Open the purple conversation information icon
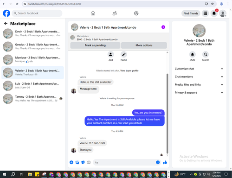This screenshot has width=232, height=178. (163, 27)
